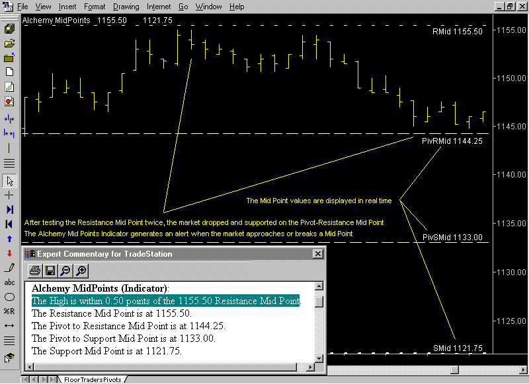Click the red ball document icon
The height and width of the screenshot is (384, 529).
9,102
